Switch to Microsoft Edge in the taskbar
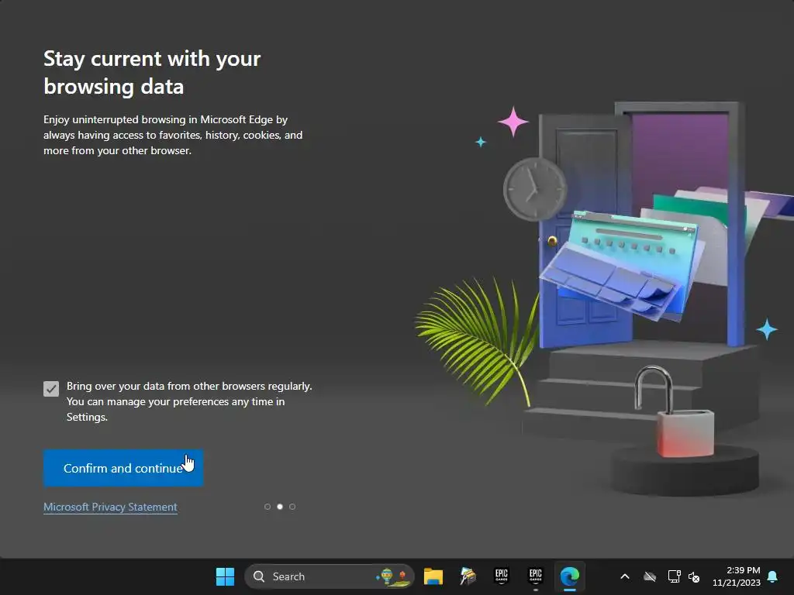The height and width of the screenshot is (595, 794). pyautogui.click(x=570, y=576)
